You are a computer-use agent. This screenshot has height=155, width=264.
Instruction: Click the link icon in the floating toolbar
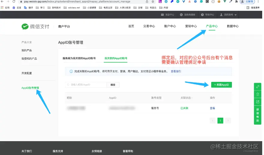click(x=258, y=87)
